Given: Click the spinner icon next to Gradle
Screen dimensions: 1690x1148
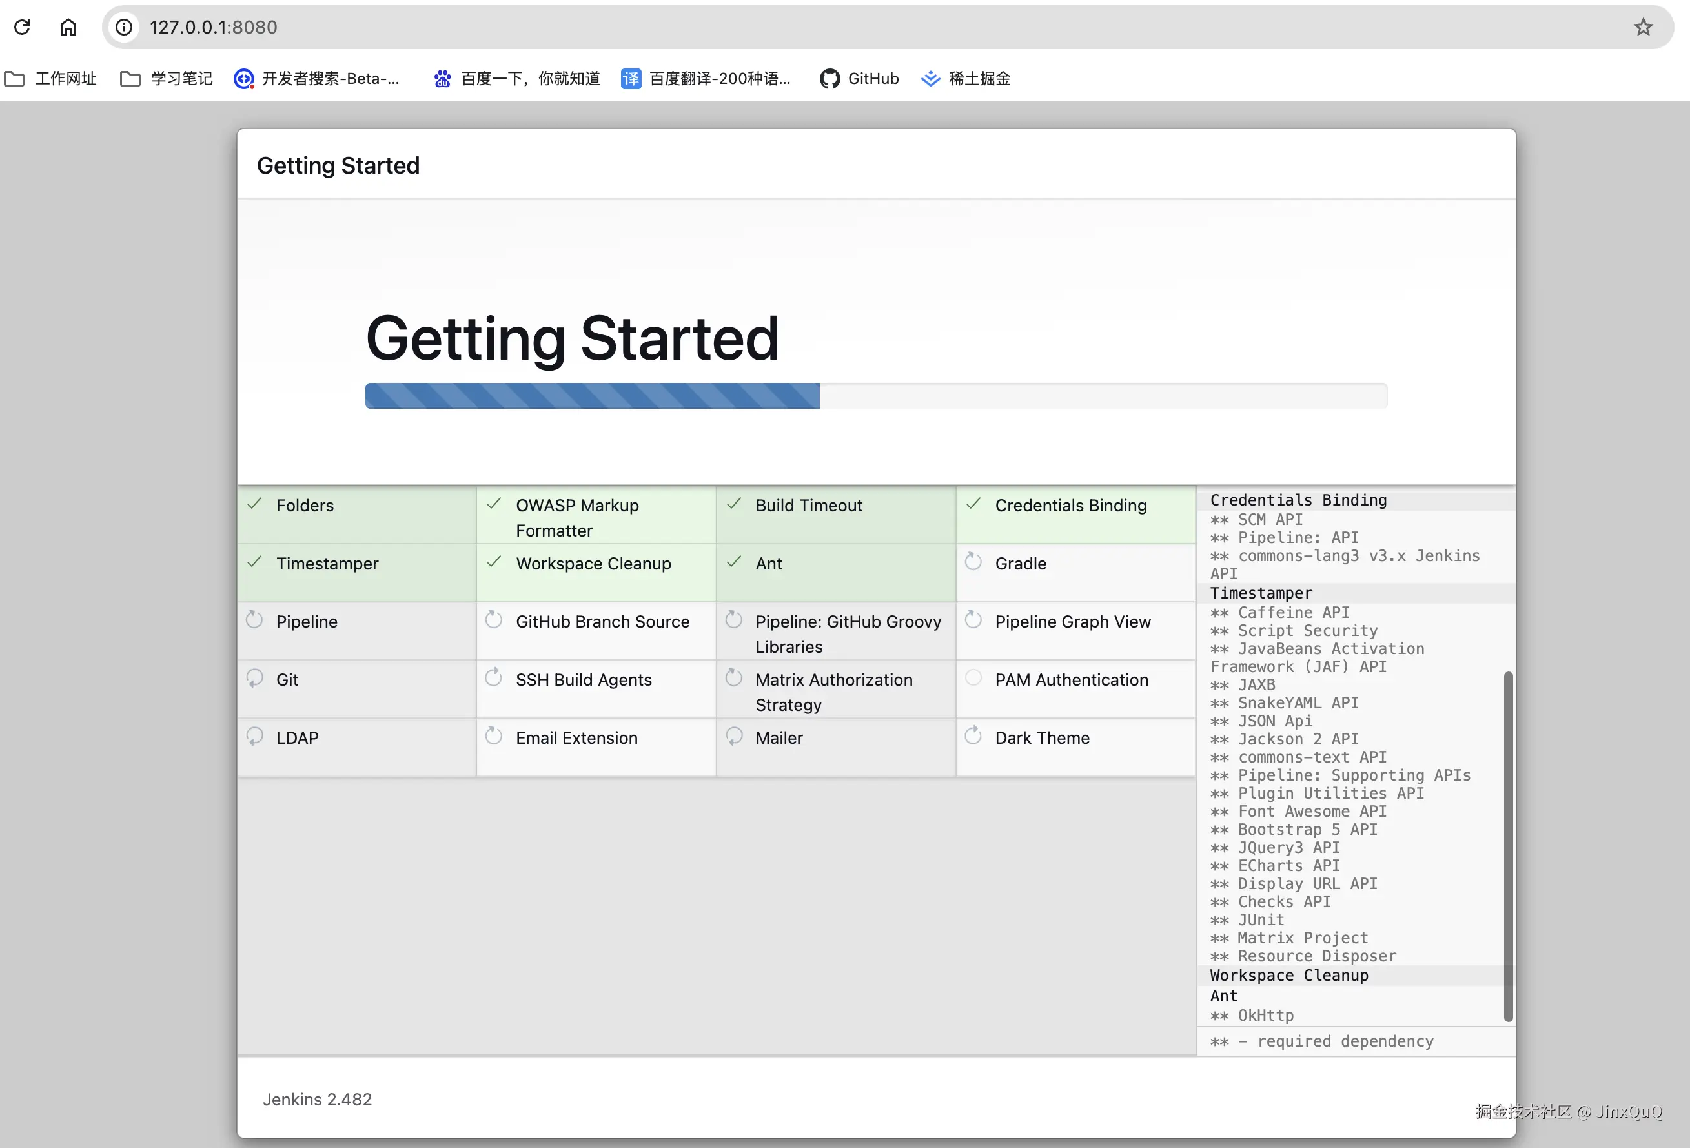Looking at the screenshot, I should (x=973, y=562).
